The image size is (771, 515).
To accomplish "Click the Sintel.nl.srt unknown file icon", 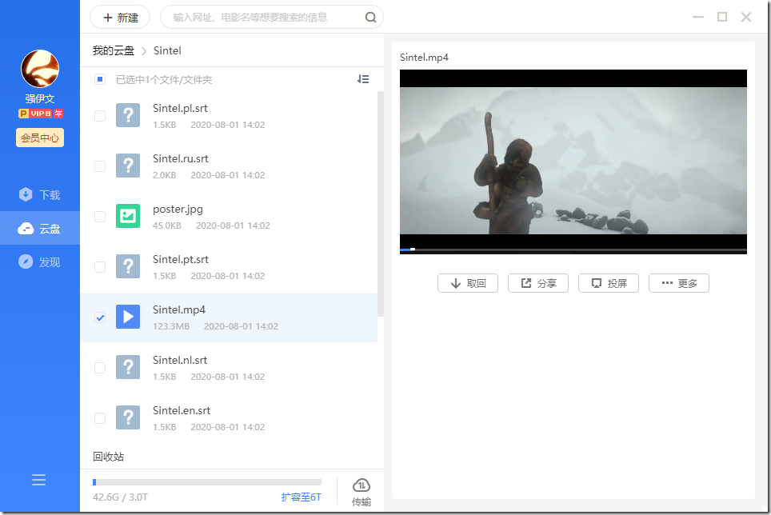I will coord(128,367).
